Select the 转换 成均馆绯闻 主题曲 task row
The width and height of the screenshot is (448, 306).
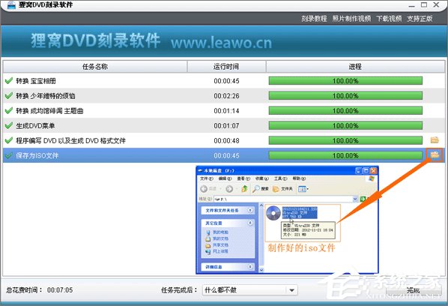pos(224,110)
